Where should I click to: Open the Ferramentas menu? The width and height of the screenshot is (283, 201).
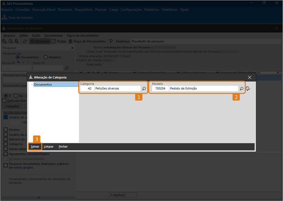pyautogui.click(x=54, y=36)
